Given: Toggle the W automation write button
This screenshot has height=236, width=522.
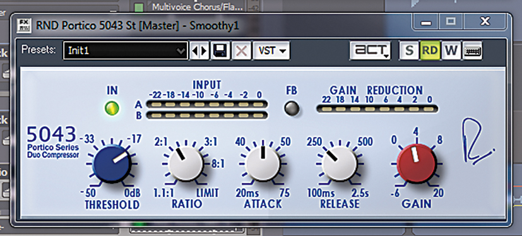Looking at the screenshot, I should pos(451,51).
